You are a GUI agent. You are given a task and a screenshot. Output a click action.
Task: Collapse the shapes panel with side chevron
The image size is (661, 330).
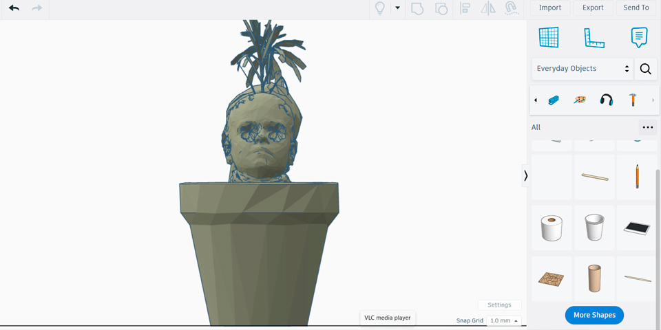[x=525, y=176]
